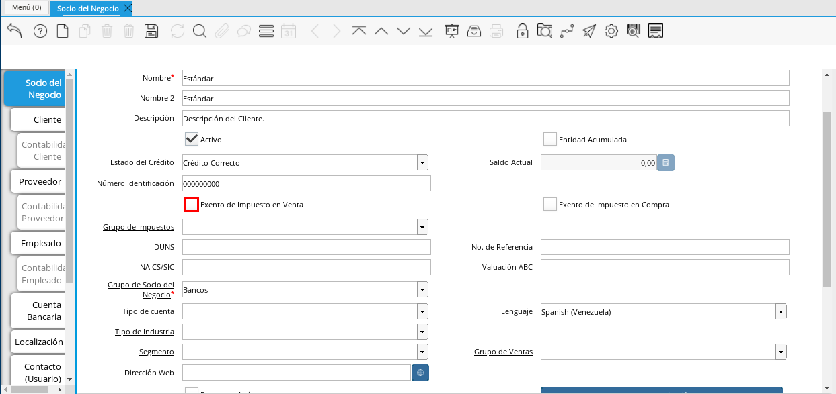Open the workflow gear icon
Image resolution: width=836 pixels, height=394 pixels.
click(x=611, y=31)
